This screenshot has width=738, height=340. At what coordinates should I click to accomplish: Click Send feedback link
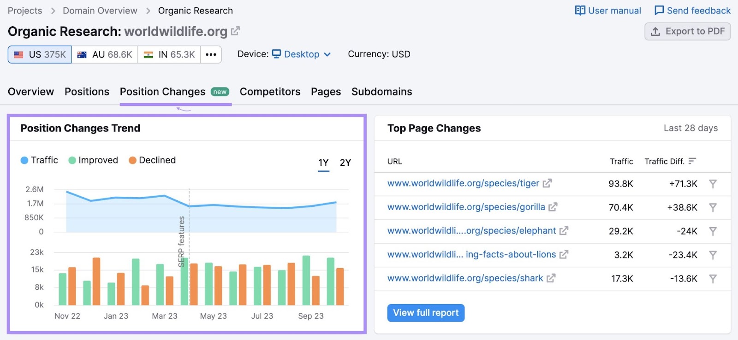point(692,10)
